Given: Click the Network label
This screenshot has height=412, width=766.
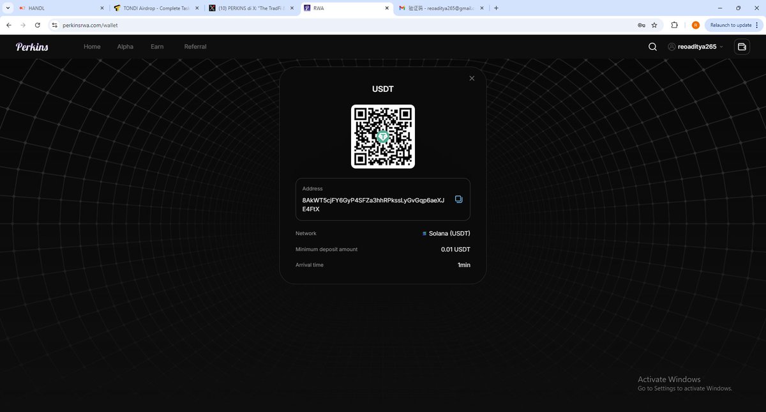Looking at the screenshot, I should [306, 233].
